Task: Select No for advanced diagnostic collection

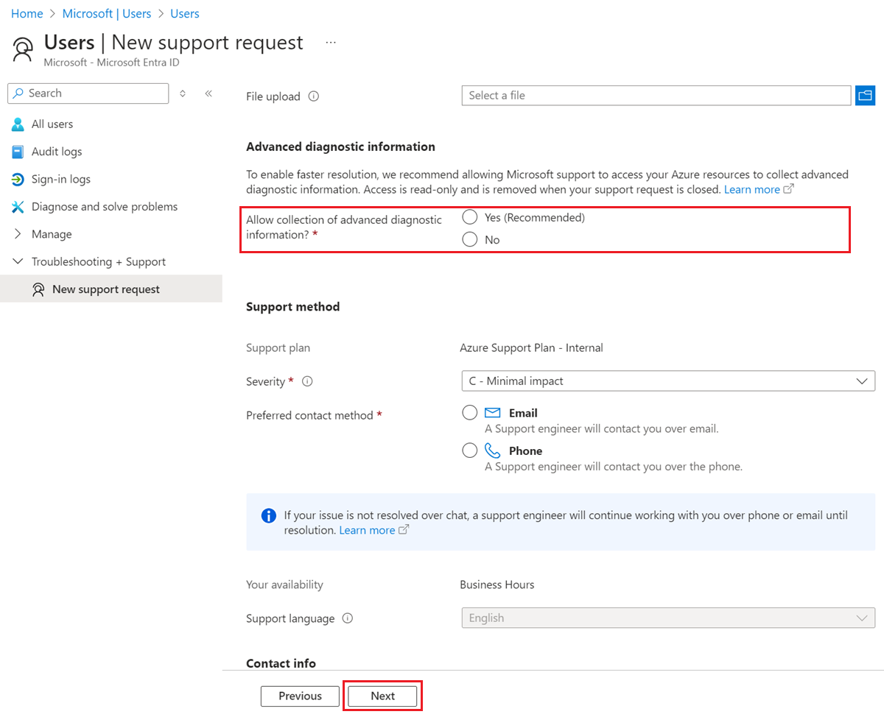Action: tap(469, 239)
